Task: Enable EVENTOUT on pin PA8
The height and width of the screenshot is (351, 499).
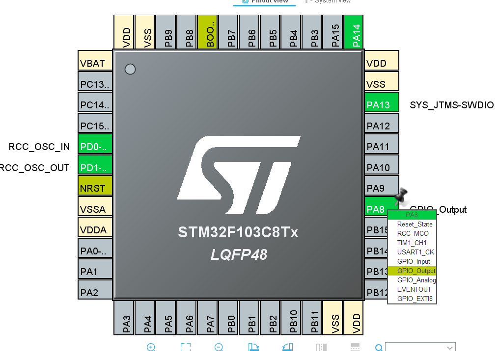Action: point(412,289)
